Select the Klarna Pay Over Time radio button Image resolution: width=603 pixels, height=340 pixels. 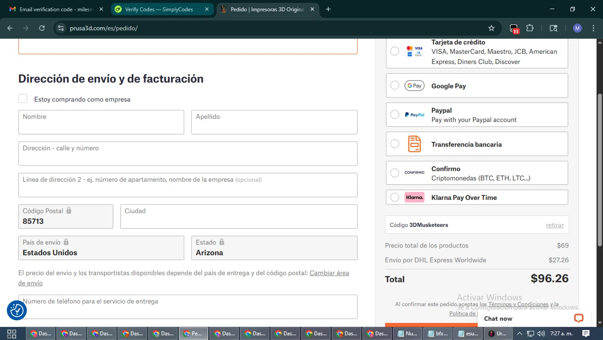395,197
